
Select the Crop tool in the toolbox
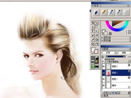tap(93, 23)
